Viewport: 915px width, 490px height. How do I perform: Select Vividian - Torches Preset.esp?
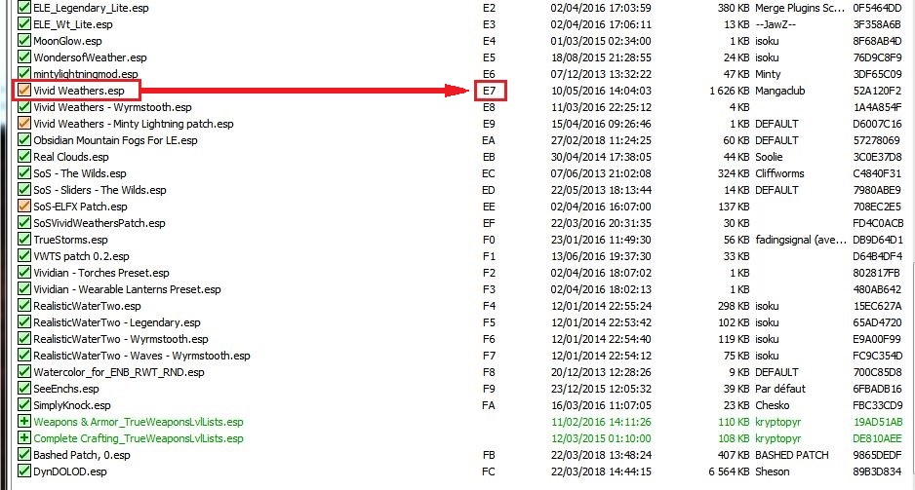coord(101,273)
